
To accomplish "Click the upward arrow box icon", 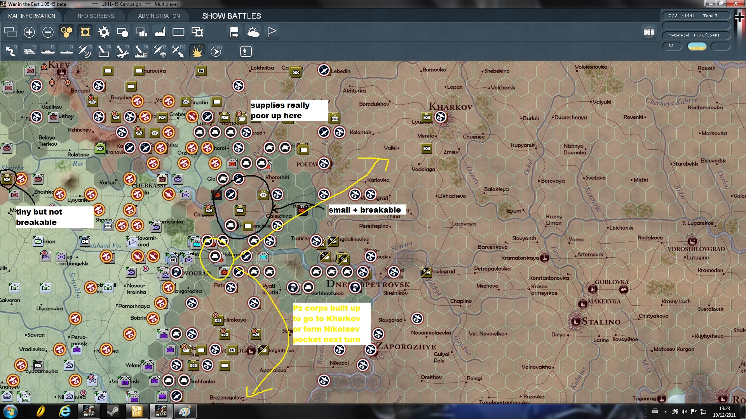I will click(x=246, y=51).
